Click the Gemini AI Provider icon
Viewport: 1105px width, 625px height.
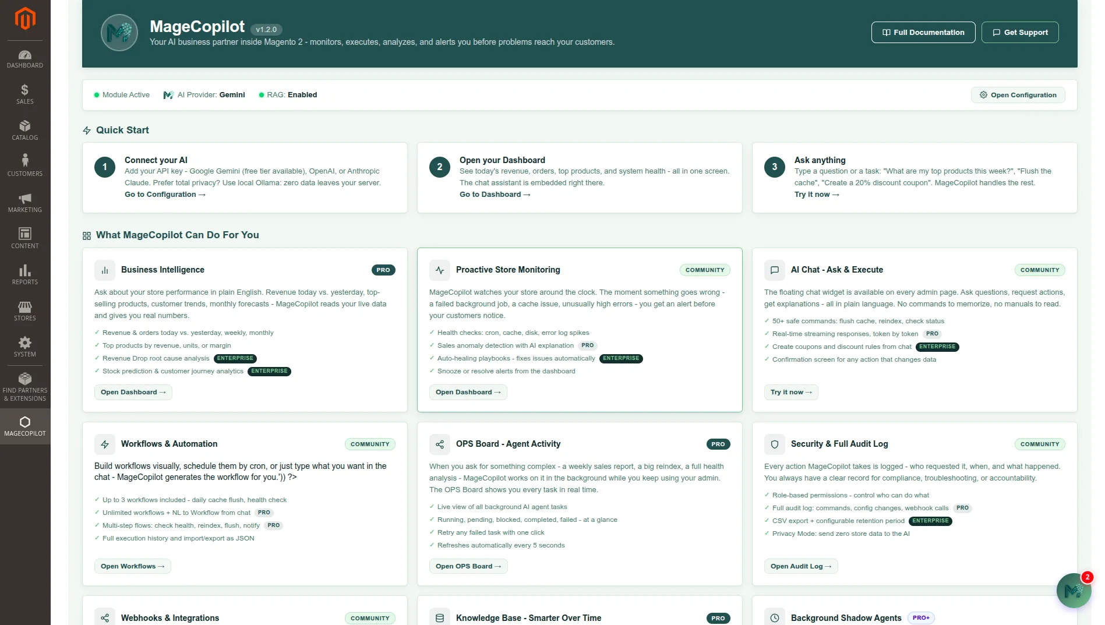point(168,95)
